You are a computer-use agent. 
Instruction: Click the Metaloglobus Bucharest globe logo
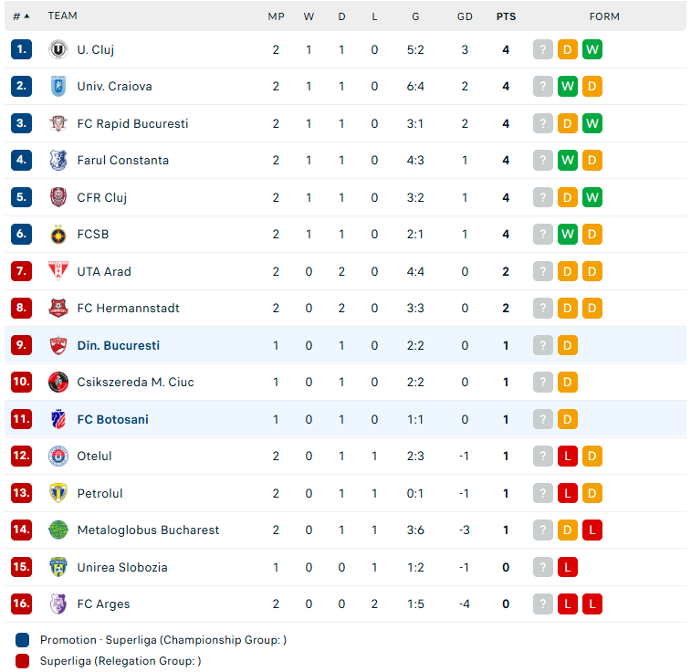click(x=58, y=530)
